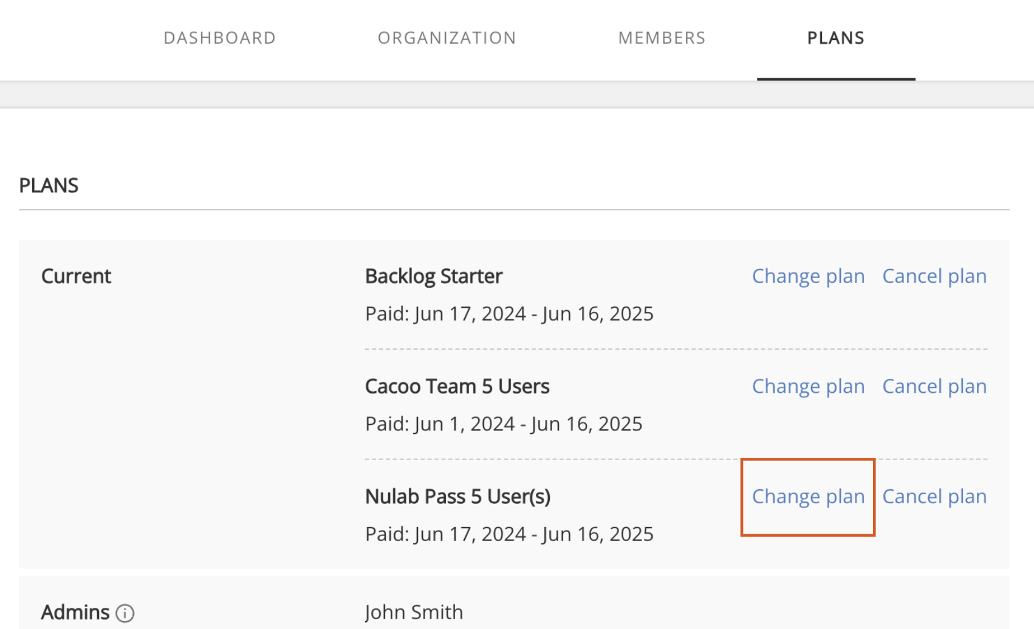Click the Admins row label
1034x629 pixels.
(75, 612)
